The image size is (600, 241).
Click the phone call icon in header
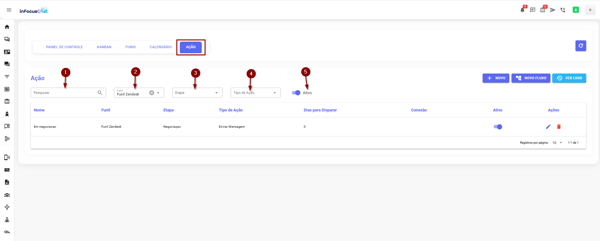point(563,10)
